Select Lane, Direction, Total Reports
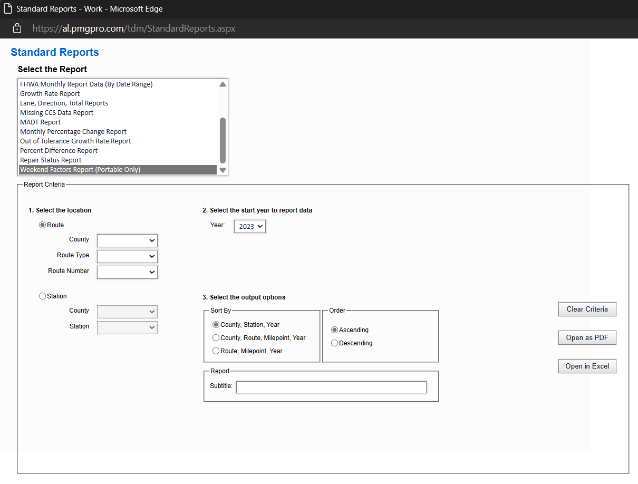This screenshot has height=484, width=638. pyautogui.click(x=118, y=103)
